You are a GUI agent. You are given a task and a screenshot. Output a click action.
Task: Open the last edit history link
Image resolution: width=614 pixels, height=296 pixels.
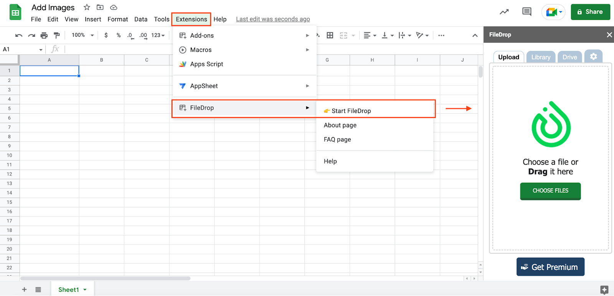pos(273,19)
